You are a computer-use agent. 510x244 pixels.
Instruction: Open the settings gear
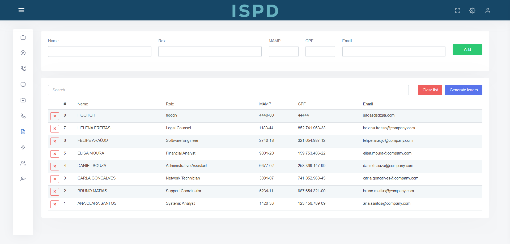[x=472, y=11]
